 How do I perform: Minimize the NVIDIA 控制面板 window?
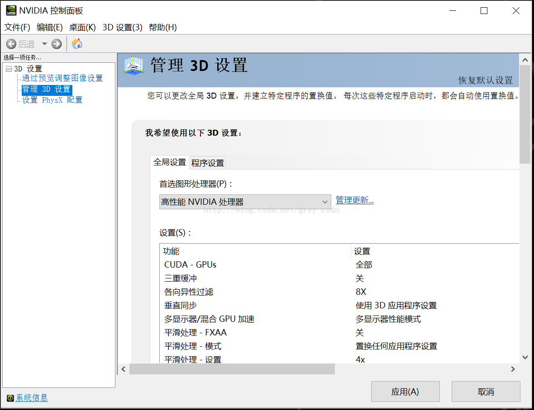453,10
